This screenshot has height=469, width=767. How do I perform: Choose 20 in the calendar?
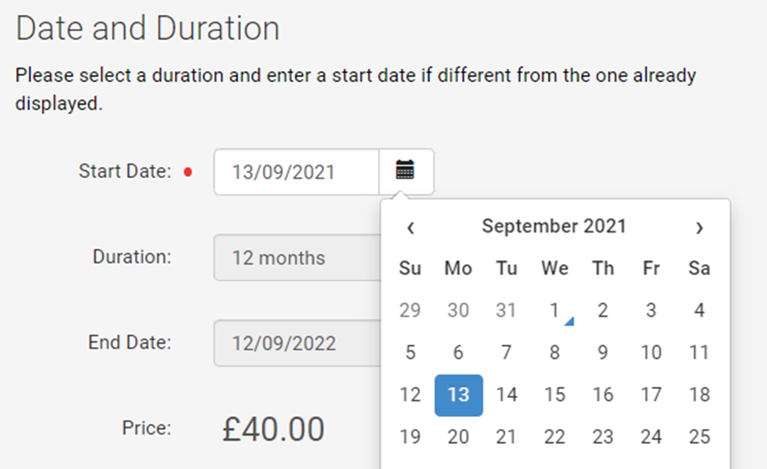pos(458,436)
